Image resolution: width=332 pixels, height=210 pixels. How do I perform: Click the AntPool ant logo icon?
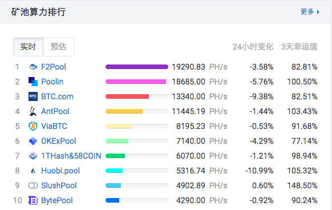[x=33, y=111]
